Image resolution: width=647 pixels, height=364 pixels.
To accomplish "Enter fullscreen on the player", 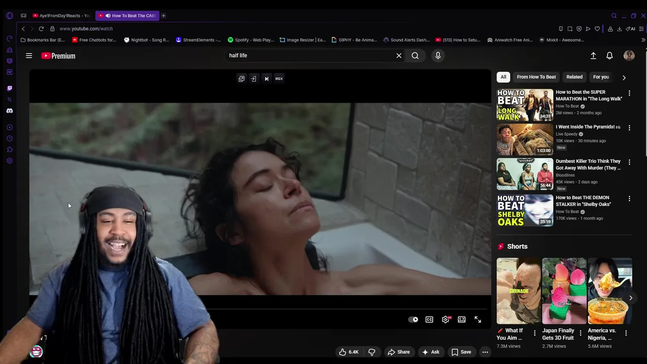I will click(478, 320).
